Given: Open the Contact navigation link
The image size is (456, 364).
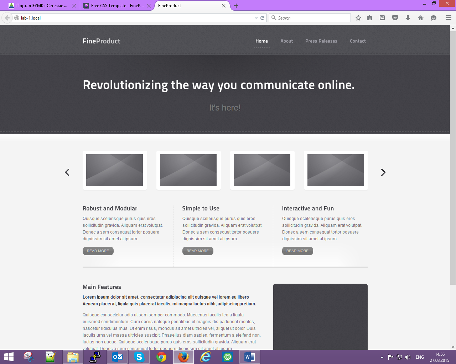Looking at the screenshot, I should click(358, 41).
